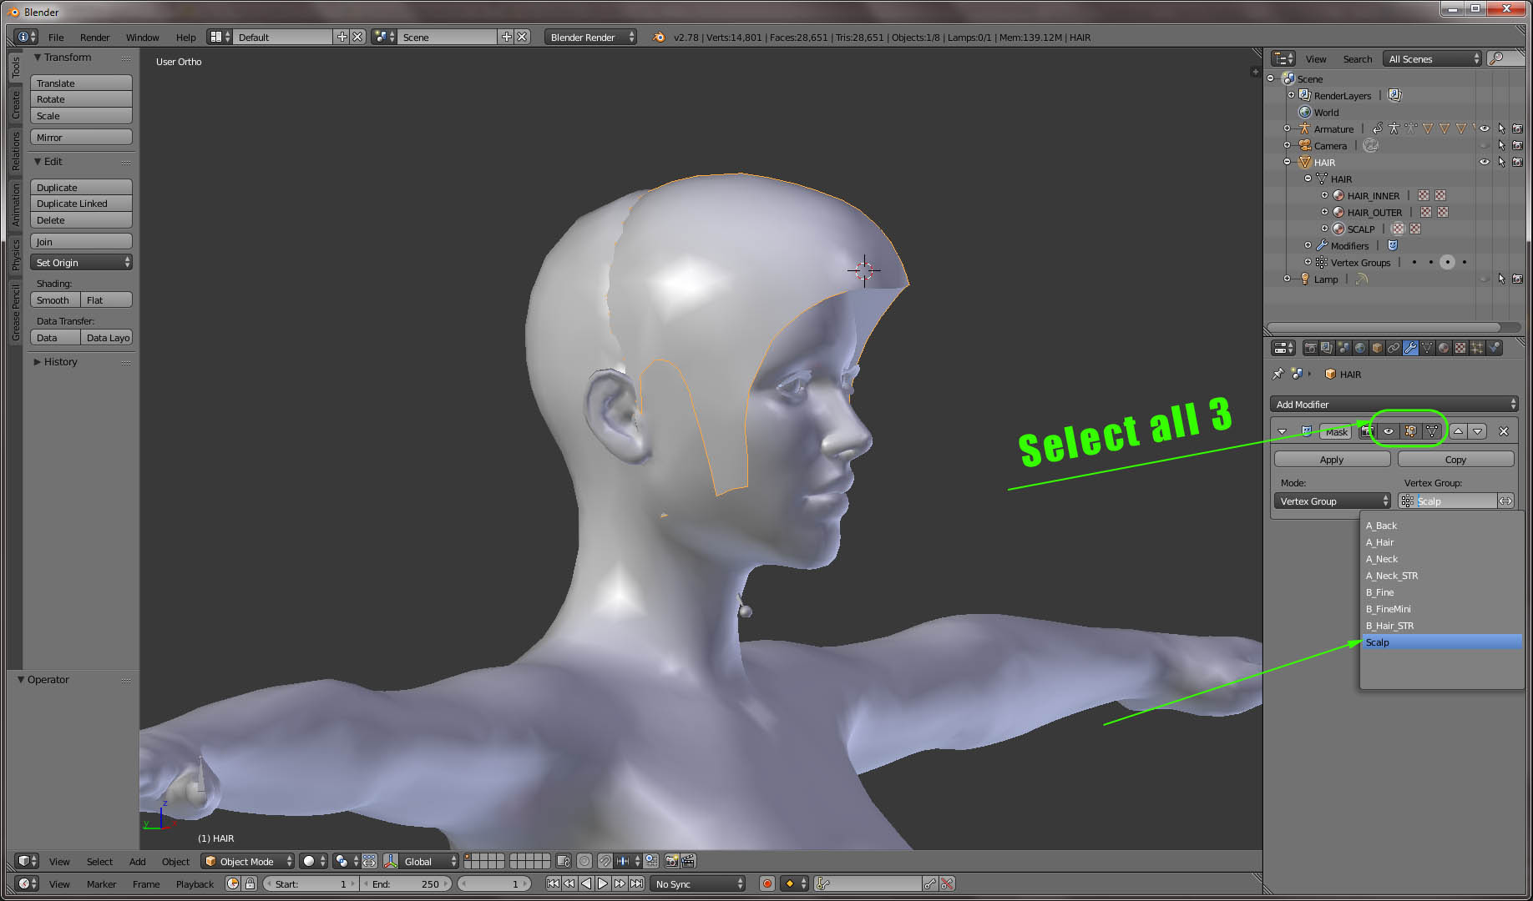This screenshot has width=1533, height=901.
Task: Click the OpenGL render animation clapper icon
Action: point(688,861)
